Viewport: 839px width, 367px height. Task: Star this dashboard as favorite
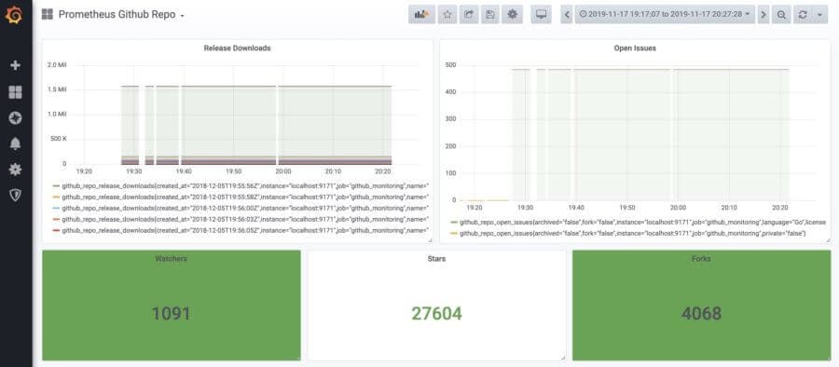pos(447,15)
